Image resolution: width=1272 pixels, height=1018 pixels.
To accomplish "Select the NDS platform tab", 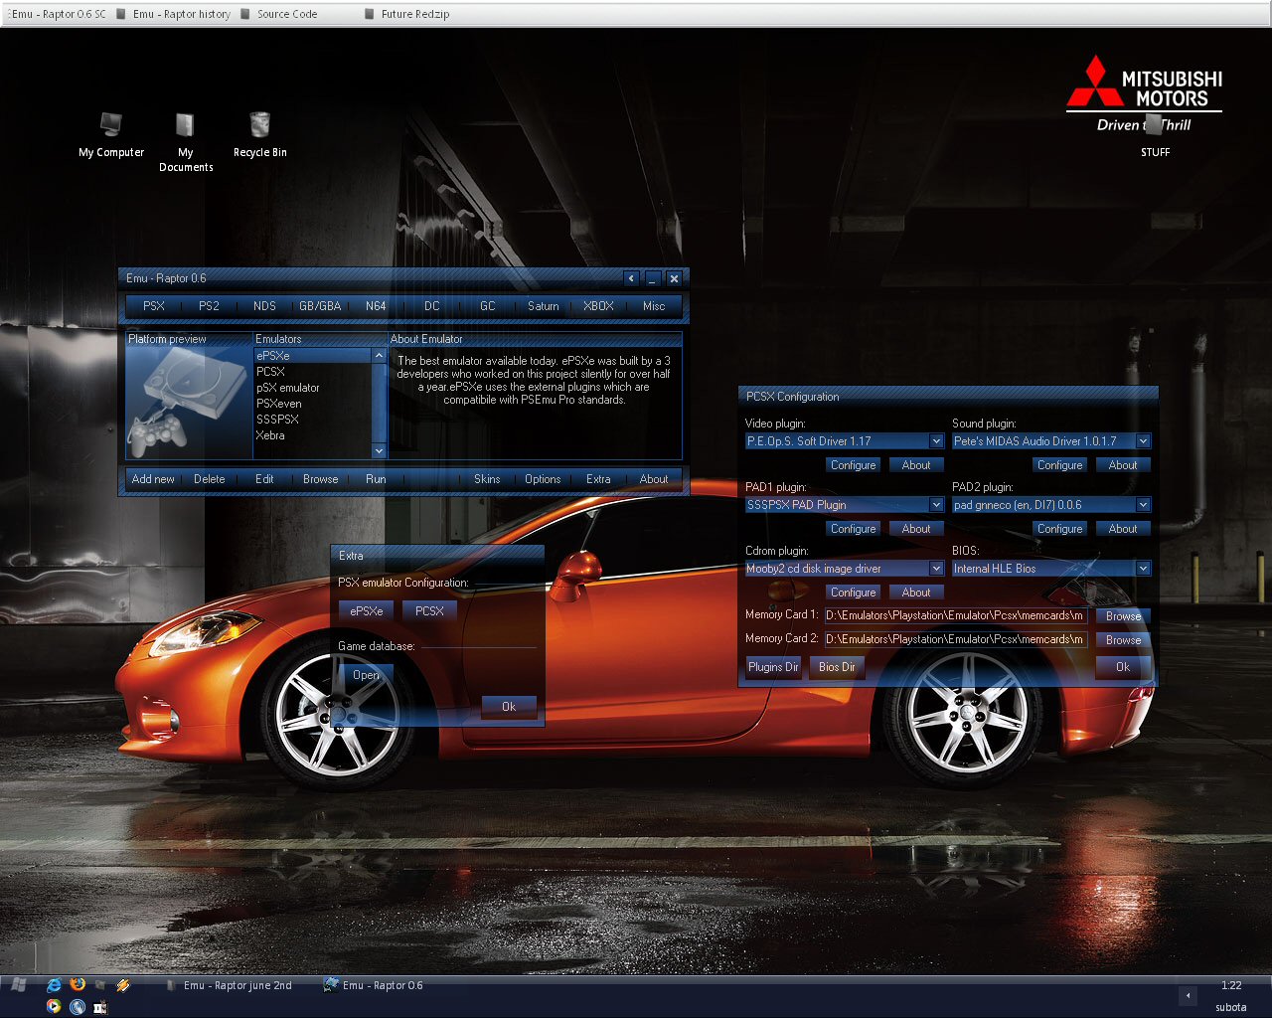I will (x=264, y=306).
